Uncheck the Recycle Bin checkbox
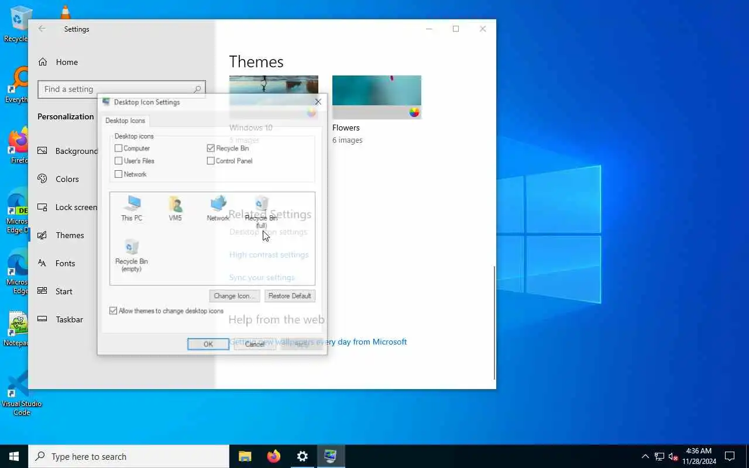This screenshot has height=468, width=749. pyautogui.click(x=211, y=148)
